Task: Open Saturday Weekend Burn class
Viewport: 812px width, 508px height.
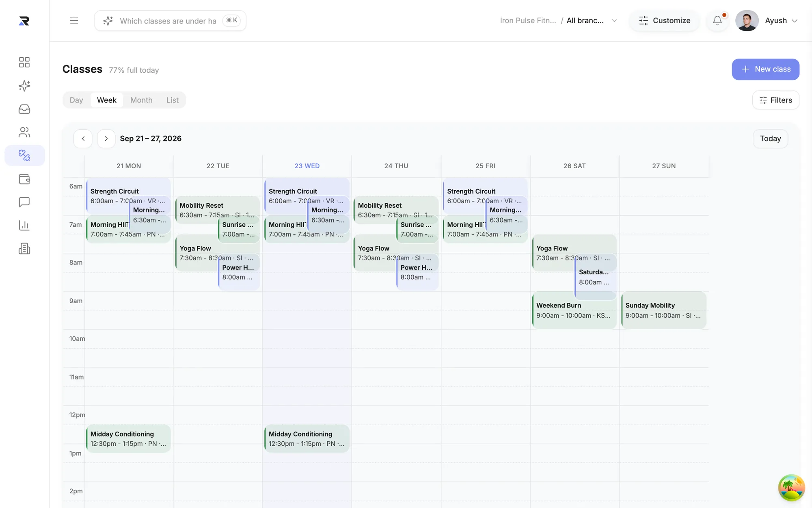Action: coord(574,310)
